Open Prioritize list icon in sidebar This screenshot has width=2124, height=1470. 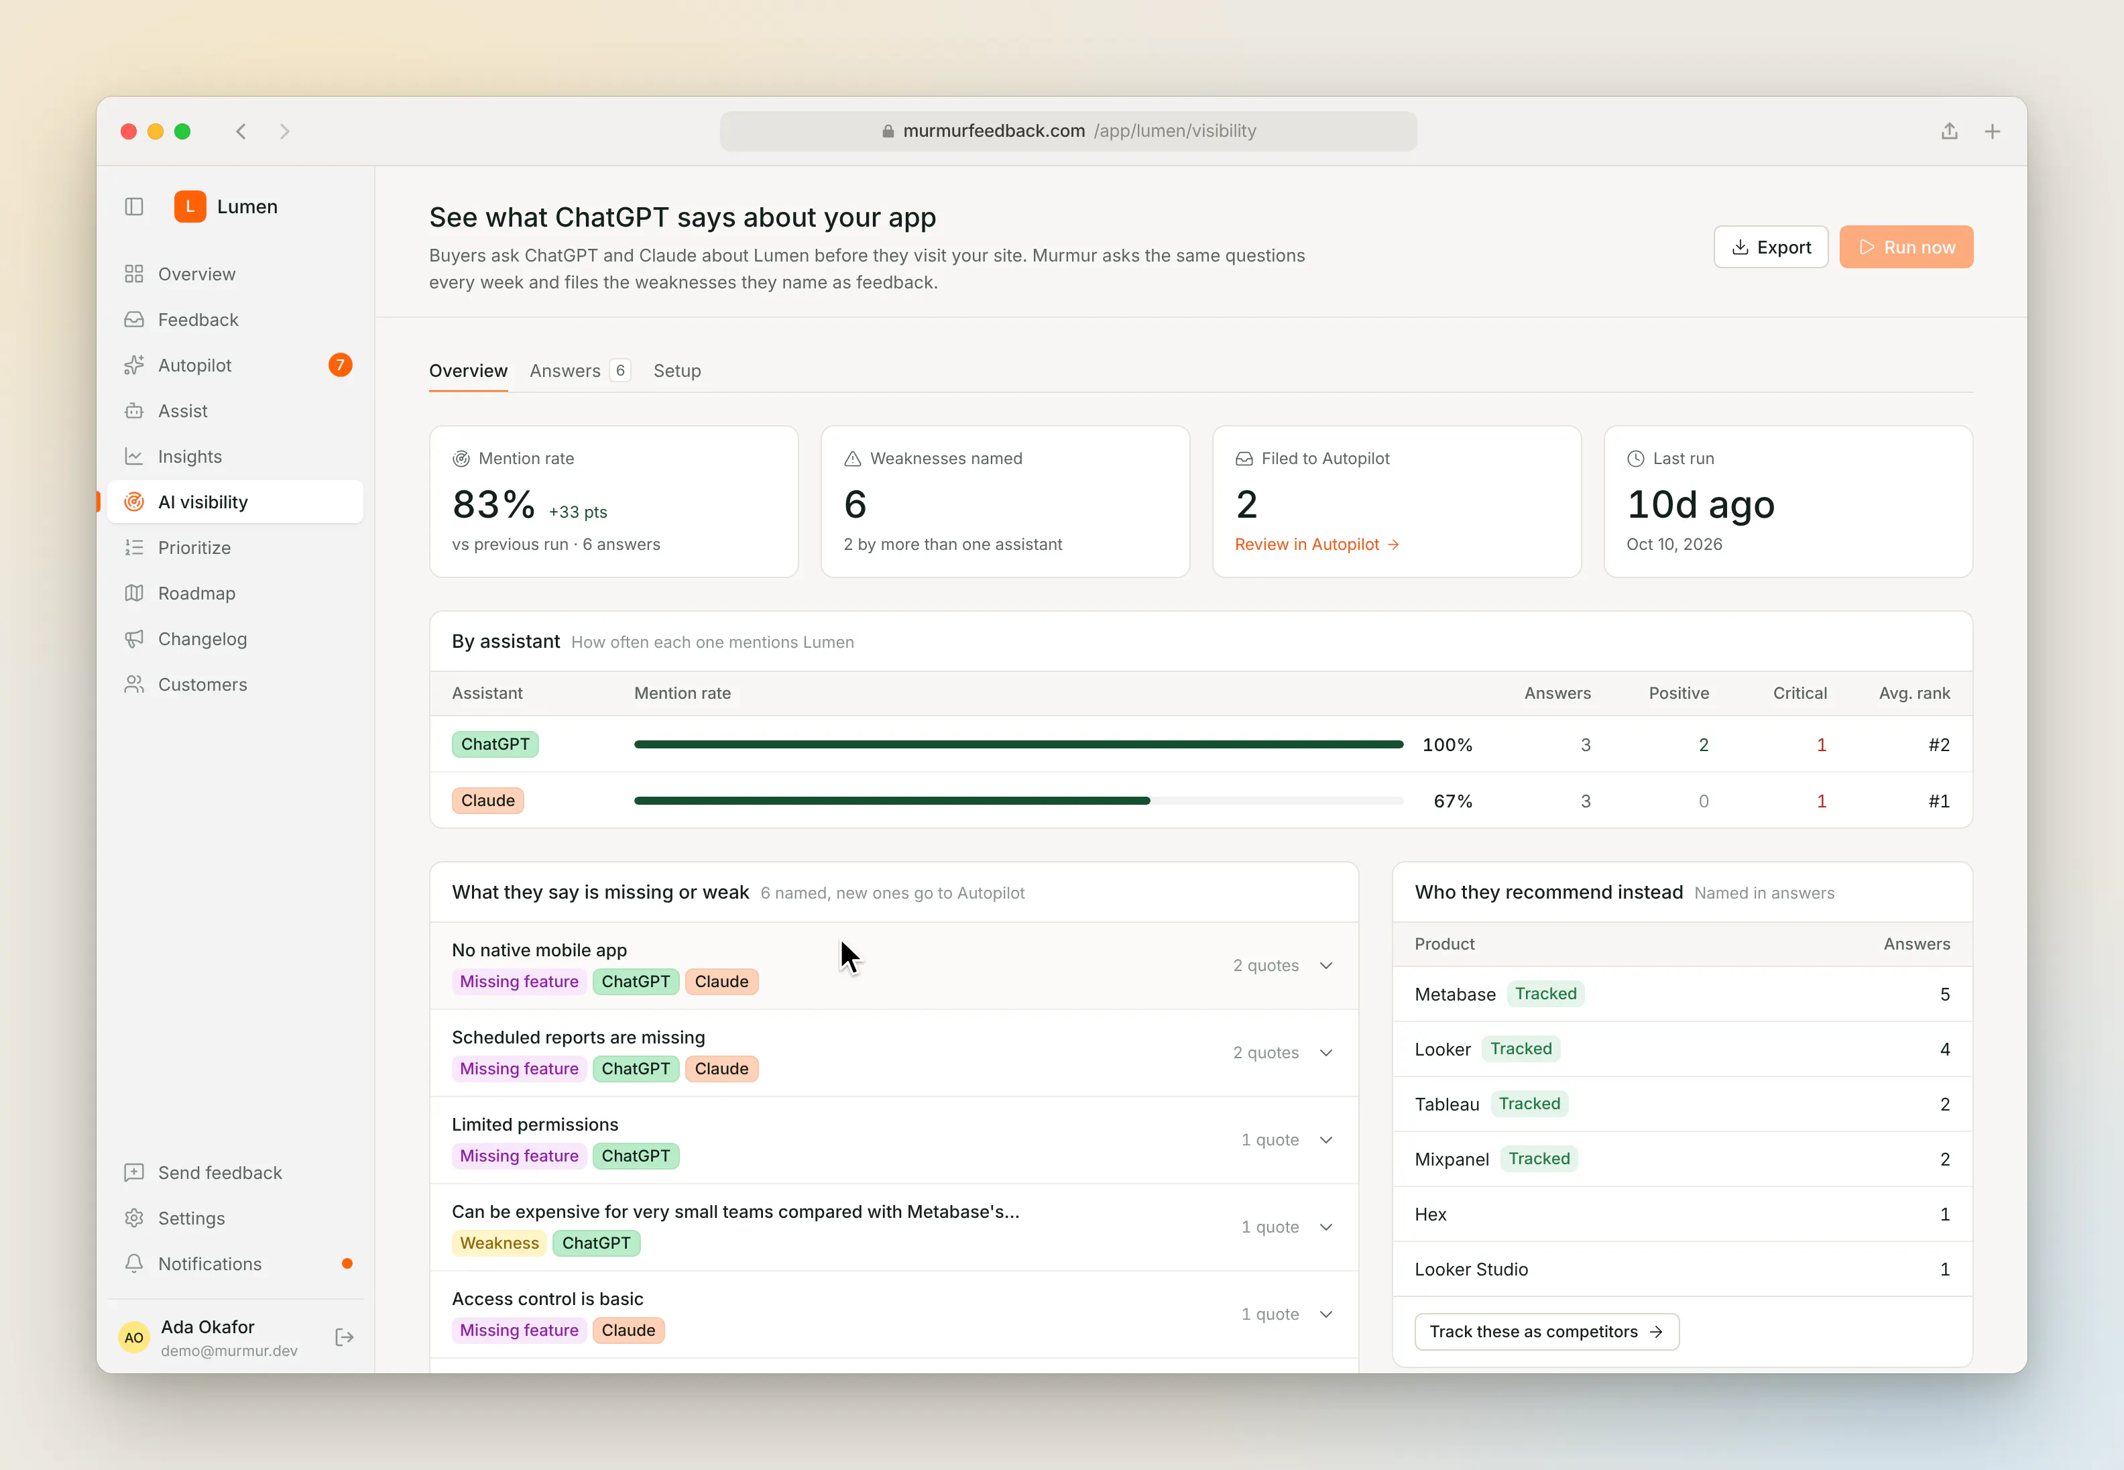(x=134, y=547)
